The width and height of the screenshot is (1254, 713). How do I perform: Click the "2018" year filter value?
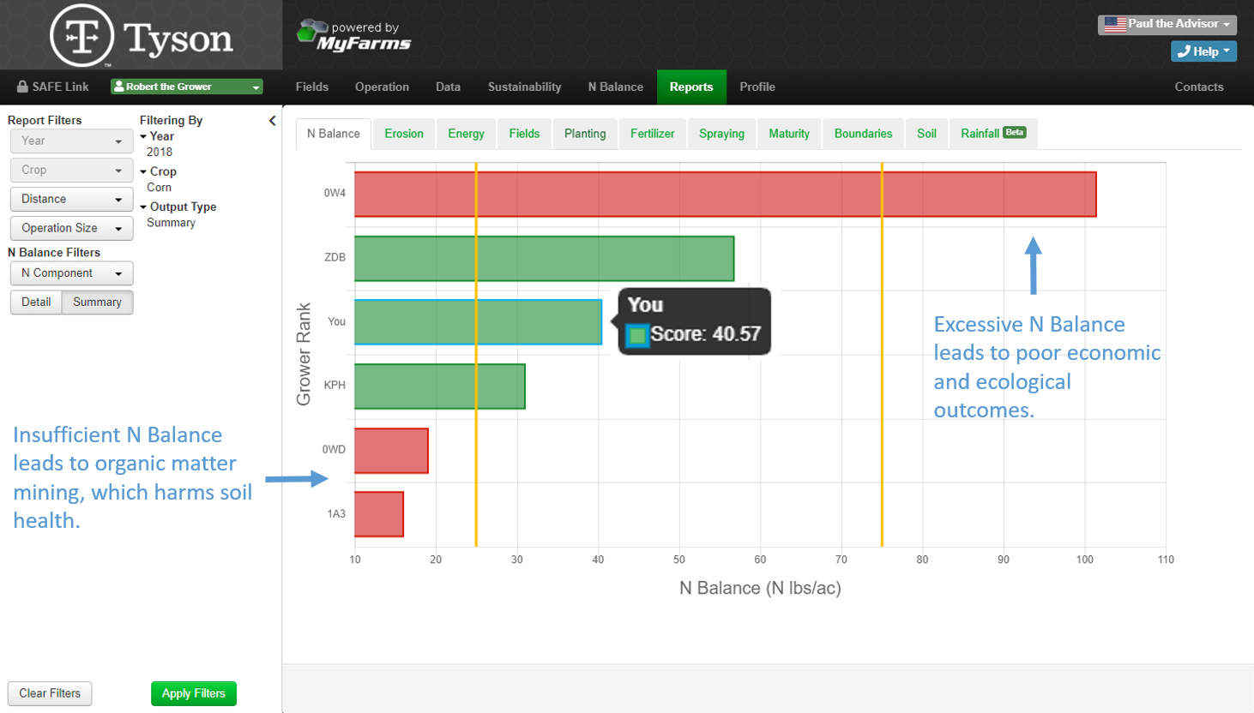(160, 153)
